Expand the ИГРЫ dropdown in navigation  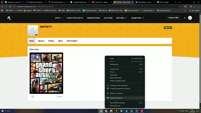[59, 18]
